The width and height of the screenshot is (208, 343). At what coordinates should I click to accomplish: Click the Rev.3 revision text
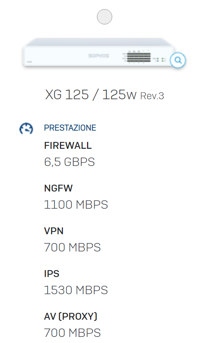click(152, 96)
